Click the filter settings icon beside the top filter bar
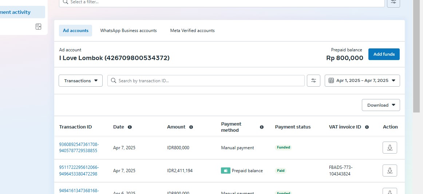423x194 pixels. tap(393, 2)
